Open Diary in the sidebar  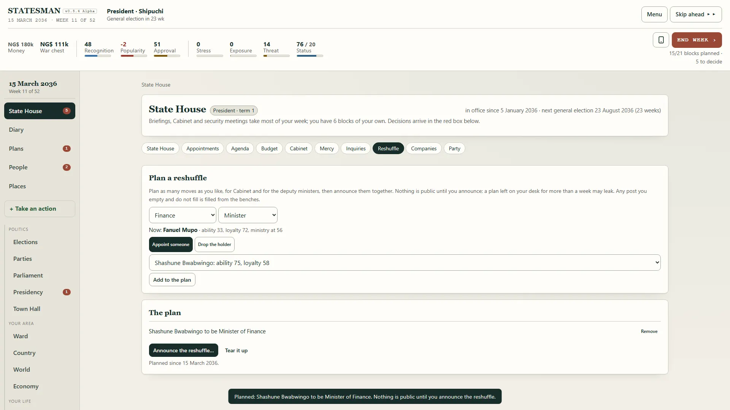pyautogui.click(x=40, y=130)
